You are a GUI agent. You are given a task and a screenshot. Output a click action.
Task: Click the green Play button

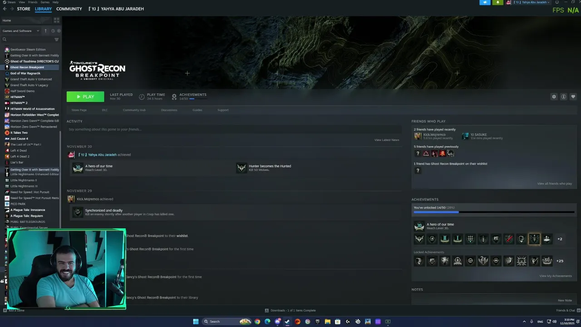coord(85,97)
